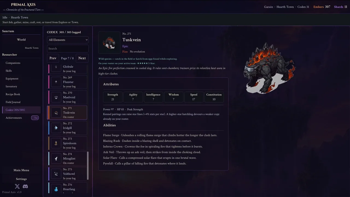Select the Spireloom creature icon

[x=56, y=143]
